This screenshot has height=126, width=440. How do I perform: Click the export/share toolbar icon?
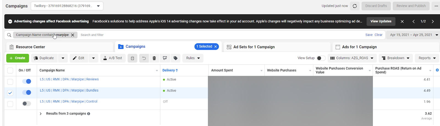coord(165,58)
